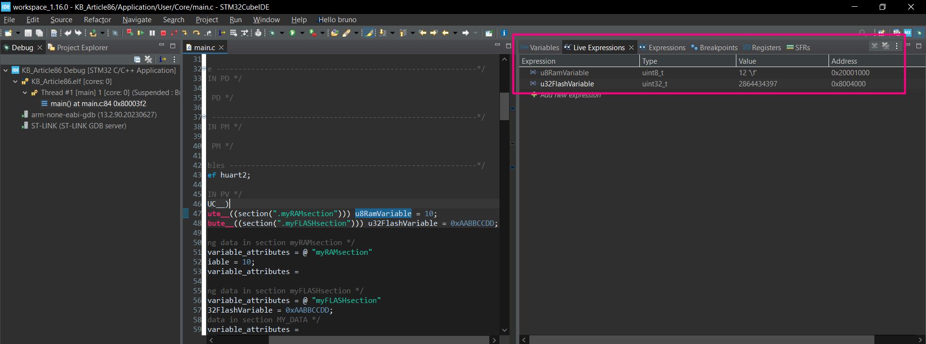Image resolution: width=926 pixels, height=344 pixels.
Task: Click Add new expression
Action: [570, 95]
